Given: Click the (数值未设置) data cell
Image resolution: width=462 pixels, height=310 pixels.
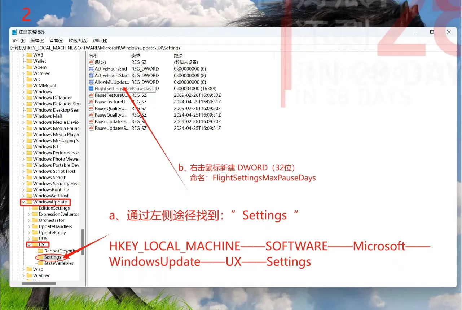Looking at the screenshot, I should pos(186,62).
